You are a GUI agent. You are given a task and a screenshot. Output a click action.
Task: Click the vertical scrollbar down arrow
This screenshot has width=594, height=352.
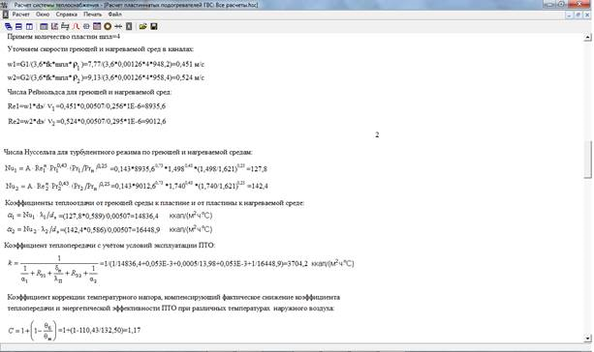[x=587, y=338]
